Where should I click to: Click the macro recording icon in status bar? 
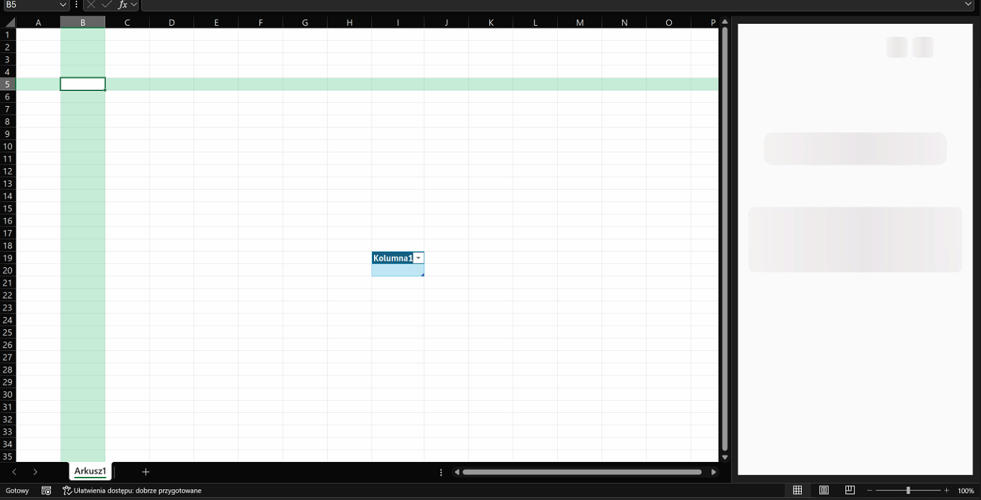(46, 490)
